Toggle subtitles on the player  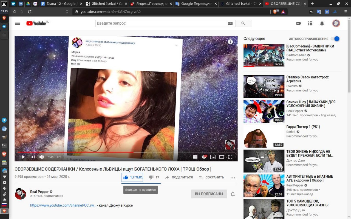[195, 157]
